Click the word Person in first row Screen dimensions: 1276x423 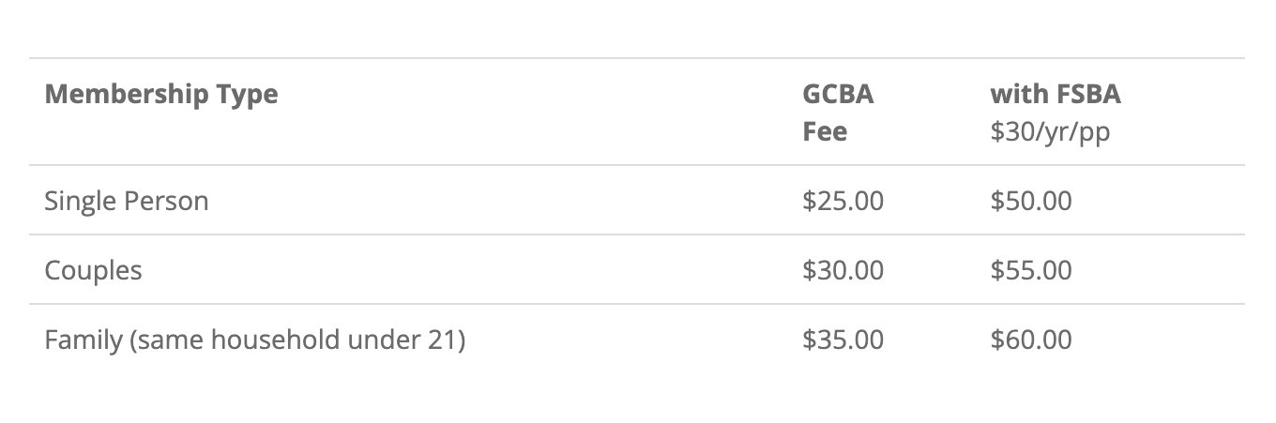pyautogui.click(x=166, y=201)
